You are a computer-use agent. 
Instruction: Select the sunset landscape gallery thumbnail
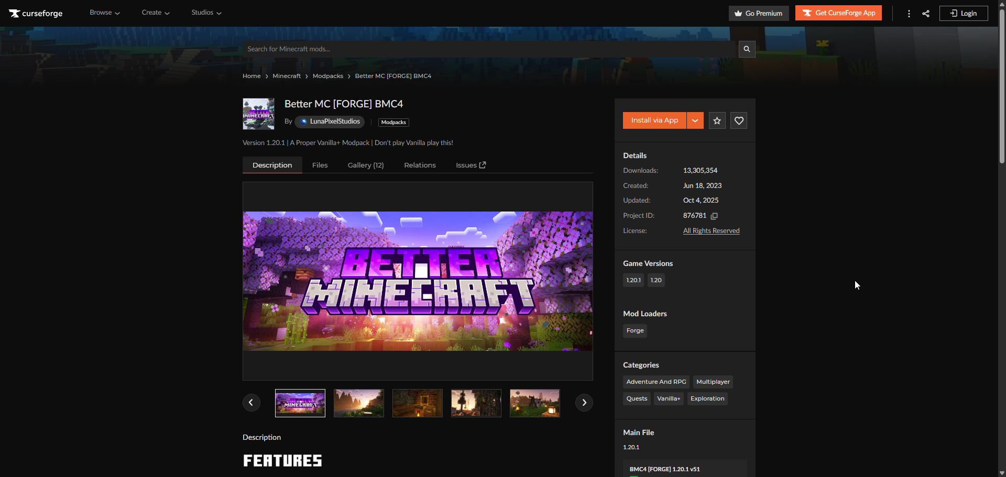tap(359, 403)
